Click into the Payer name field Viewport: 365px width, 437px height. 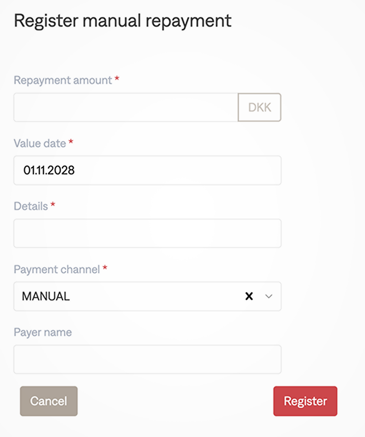147,359
